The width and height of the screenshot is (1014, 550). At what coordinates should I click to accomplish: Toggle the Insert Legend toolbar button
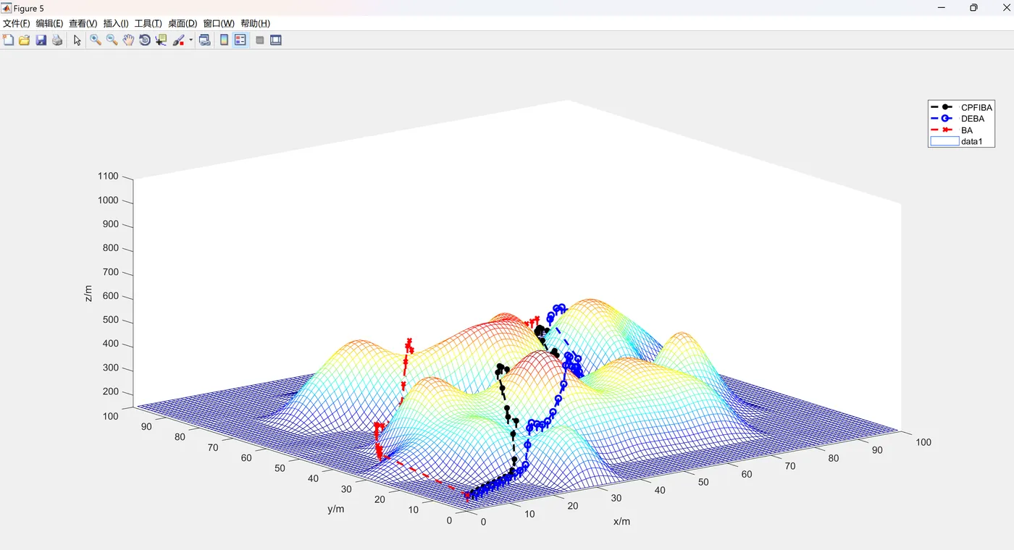(240, 41)
